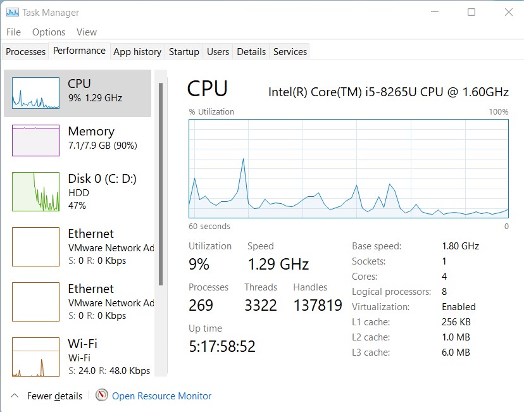Select the second Ethernet adapter graph
Screen dimensions: 524x412
coord(35,302)
